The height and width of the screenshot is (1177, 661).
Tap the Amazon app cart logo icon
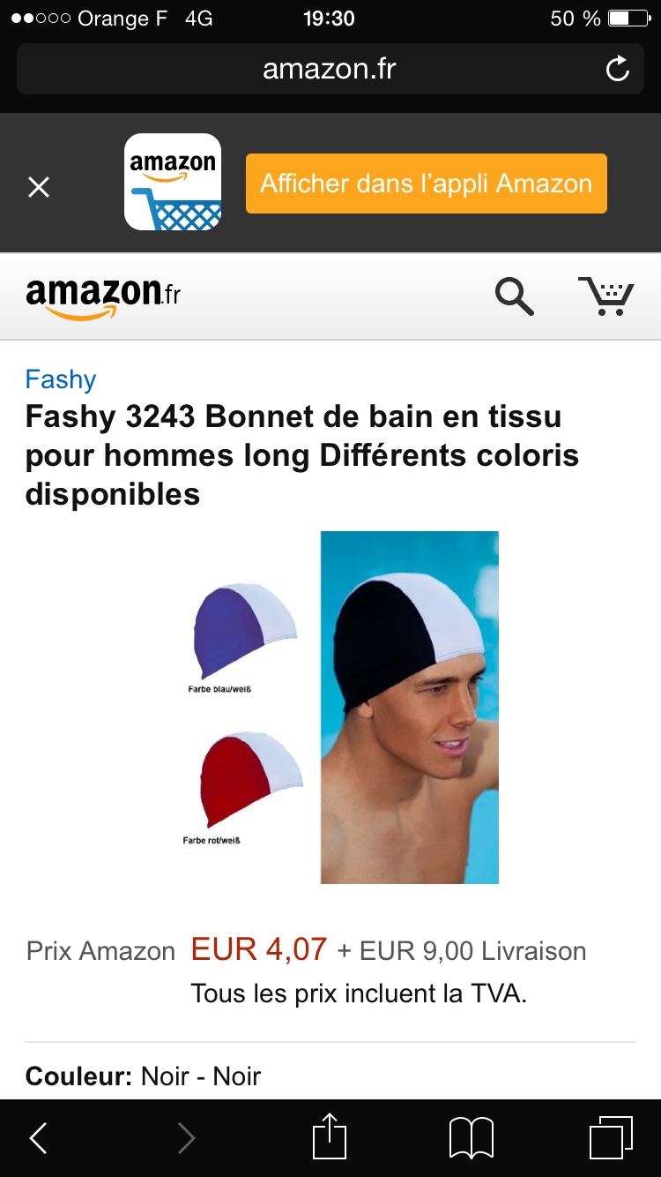tap(173, 182)
